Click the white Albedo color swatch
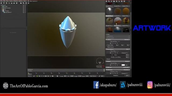Image resolution: width=172 pixels, height=96 pixels. click(123, 65)
